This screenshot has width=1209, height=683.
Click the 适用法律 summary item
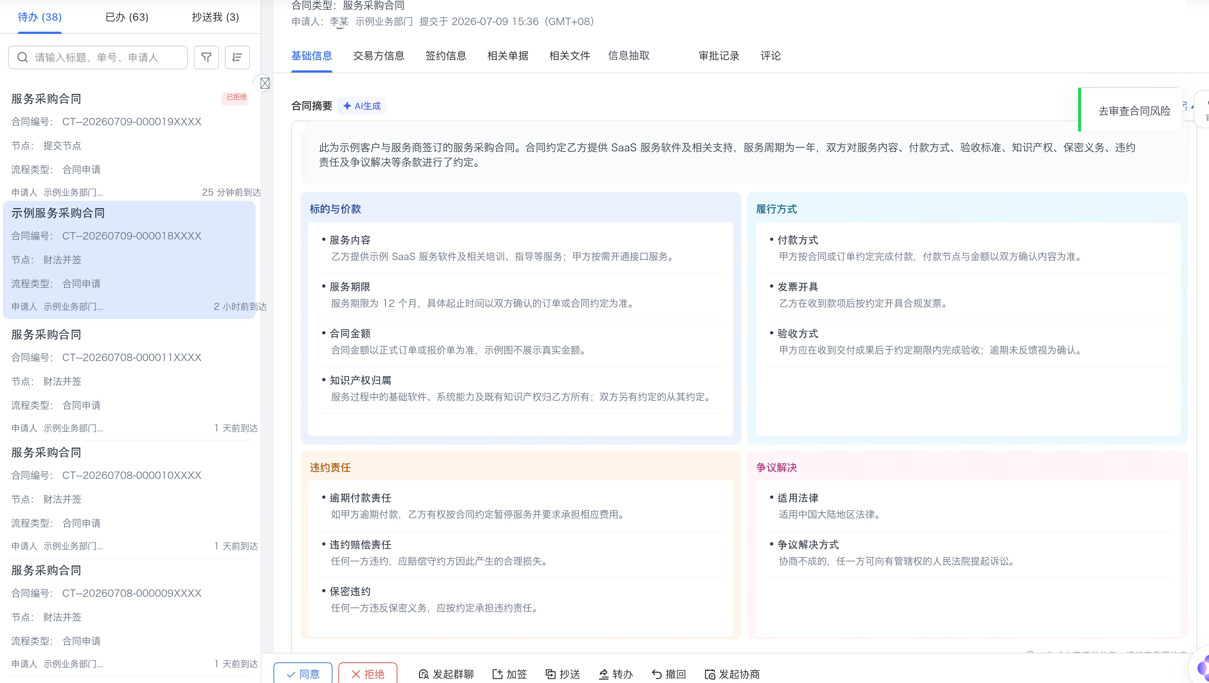[968, 507]
